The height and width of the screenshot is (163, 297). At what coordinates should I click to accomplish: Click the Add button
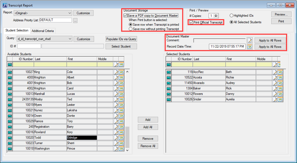point(148,120)
